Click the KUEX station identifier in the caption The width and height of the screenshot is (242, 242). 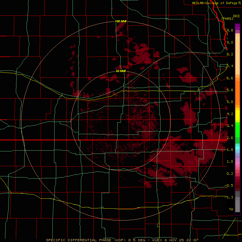point(157,240)
